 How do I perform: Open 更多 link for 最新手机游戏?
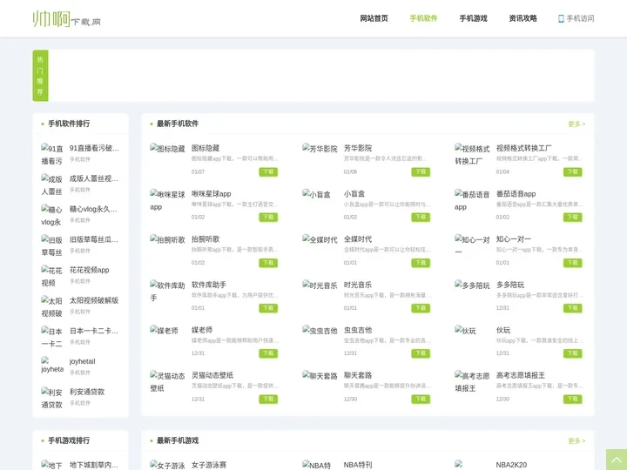[x=576, y=440]
